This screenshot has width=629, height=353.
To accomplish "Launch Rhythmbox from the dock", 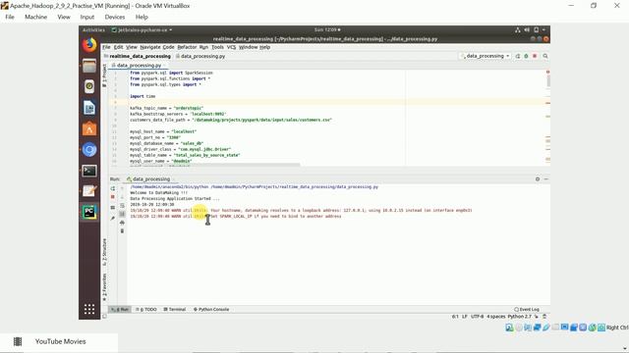I will [89, 87].
